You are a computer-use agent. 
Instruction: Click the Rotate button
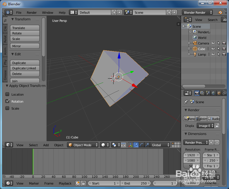point(25,33)
